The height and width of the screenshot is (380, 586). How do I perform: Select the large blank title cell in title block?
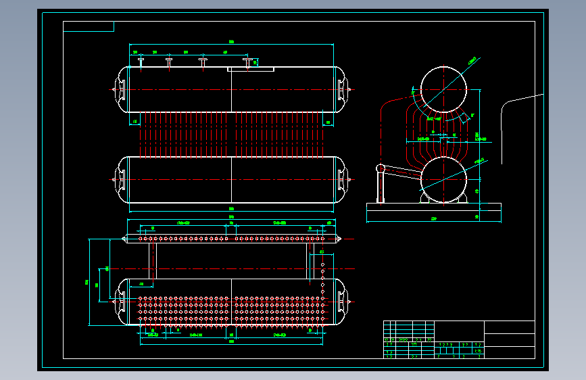tap(460, 331)
